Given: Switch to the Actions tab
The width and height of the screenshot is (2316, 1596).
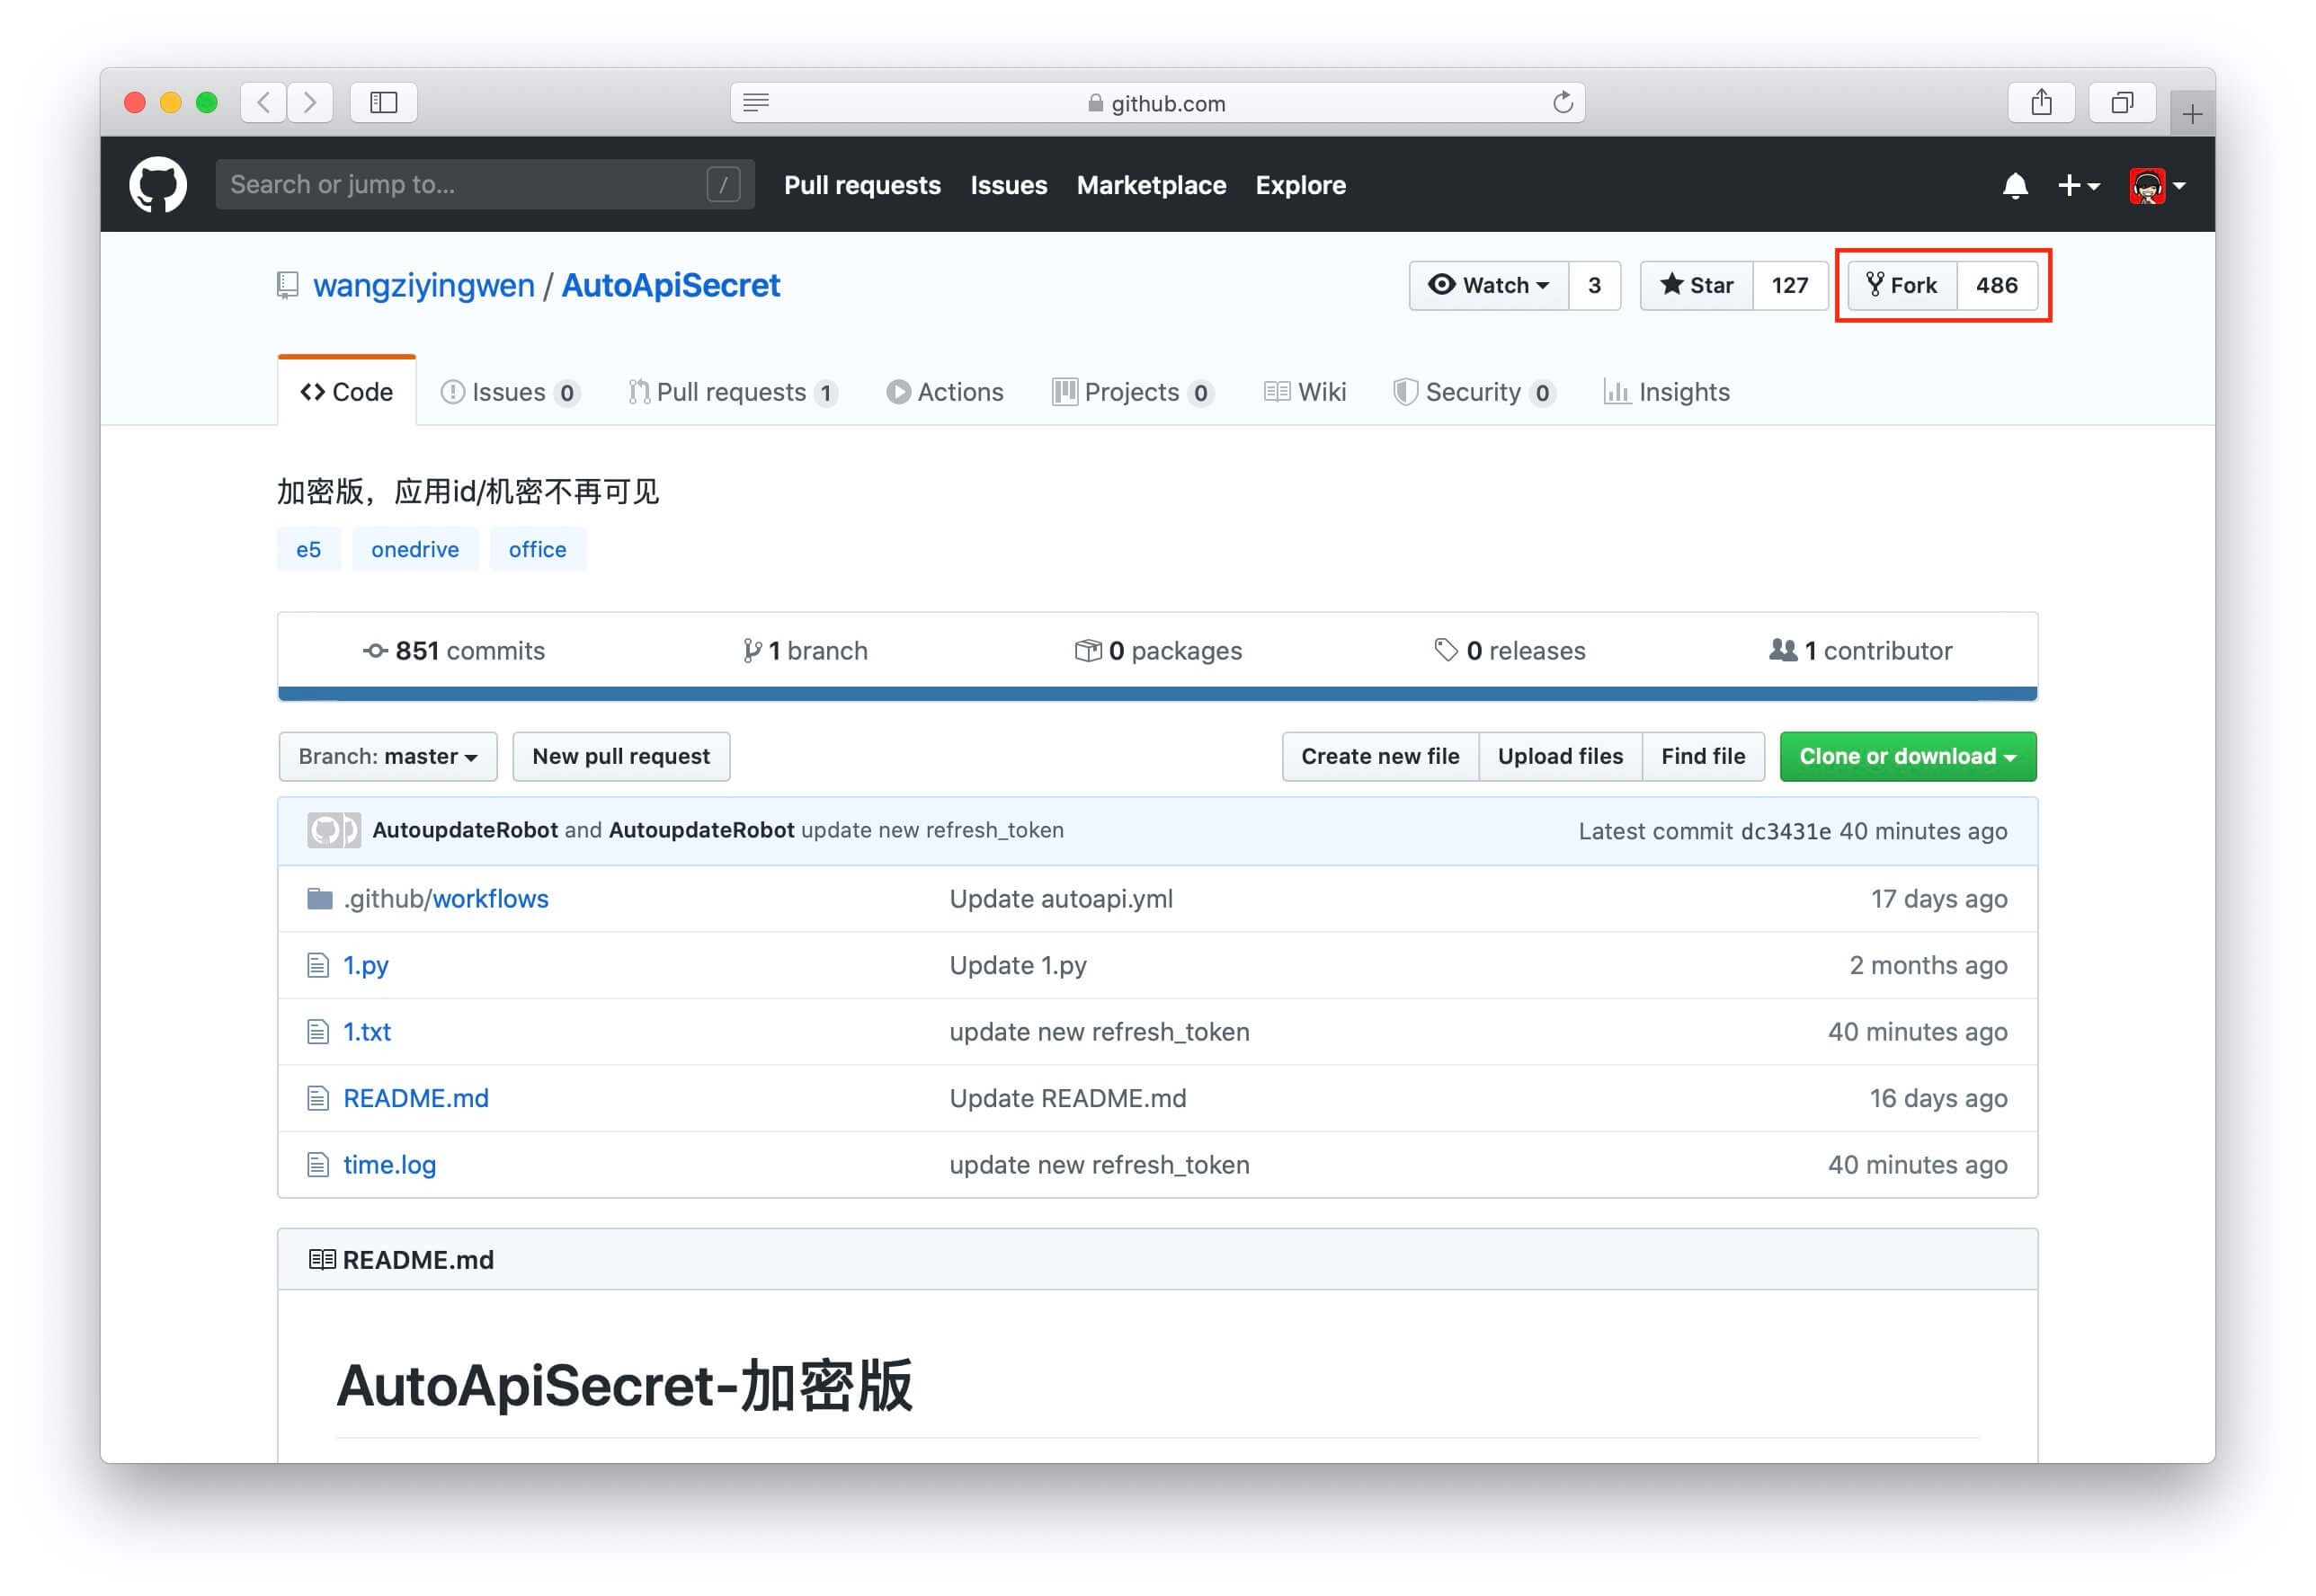Looking at the screenshot, I should click(x=944, y=392).
